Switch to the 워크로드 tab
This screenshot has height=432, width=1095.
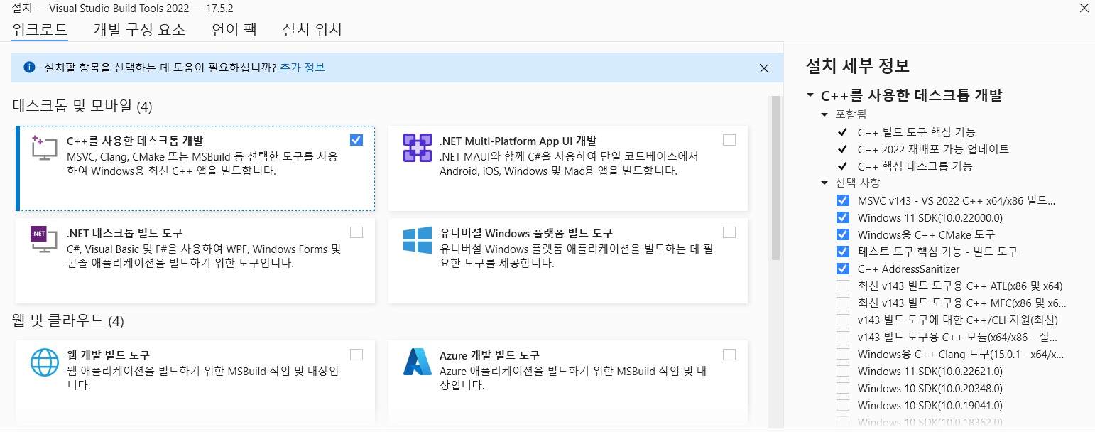[40, 30]
